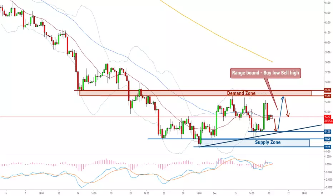Click the 55.16 red price tag
This screenshot has height=196, width=333.
(328, 91)
